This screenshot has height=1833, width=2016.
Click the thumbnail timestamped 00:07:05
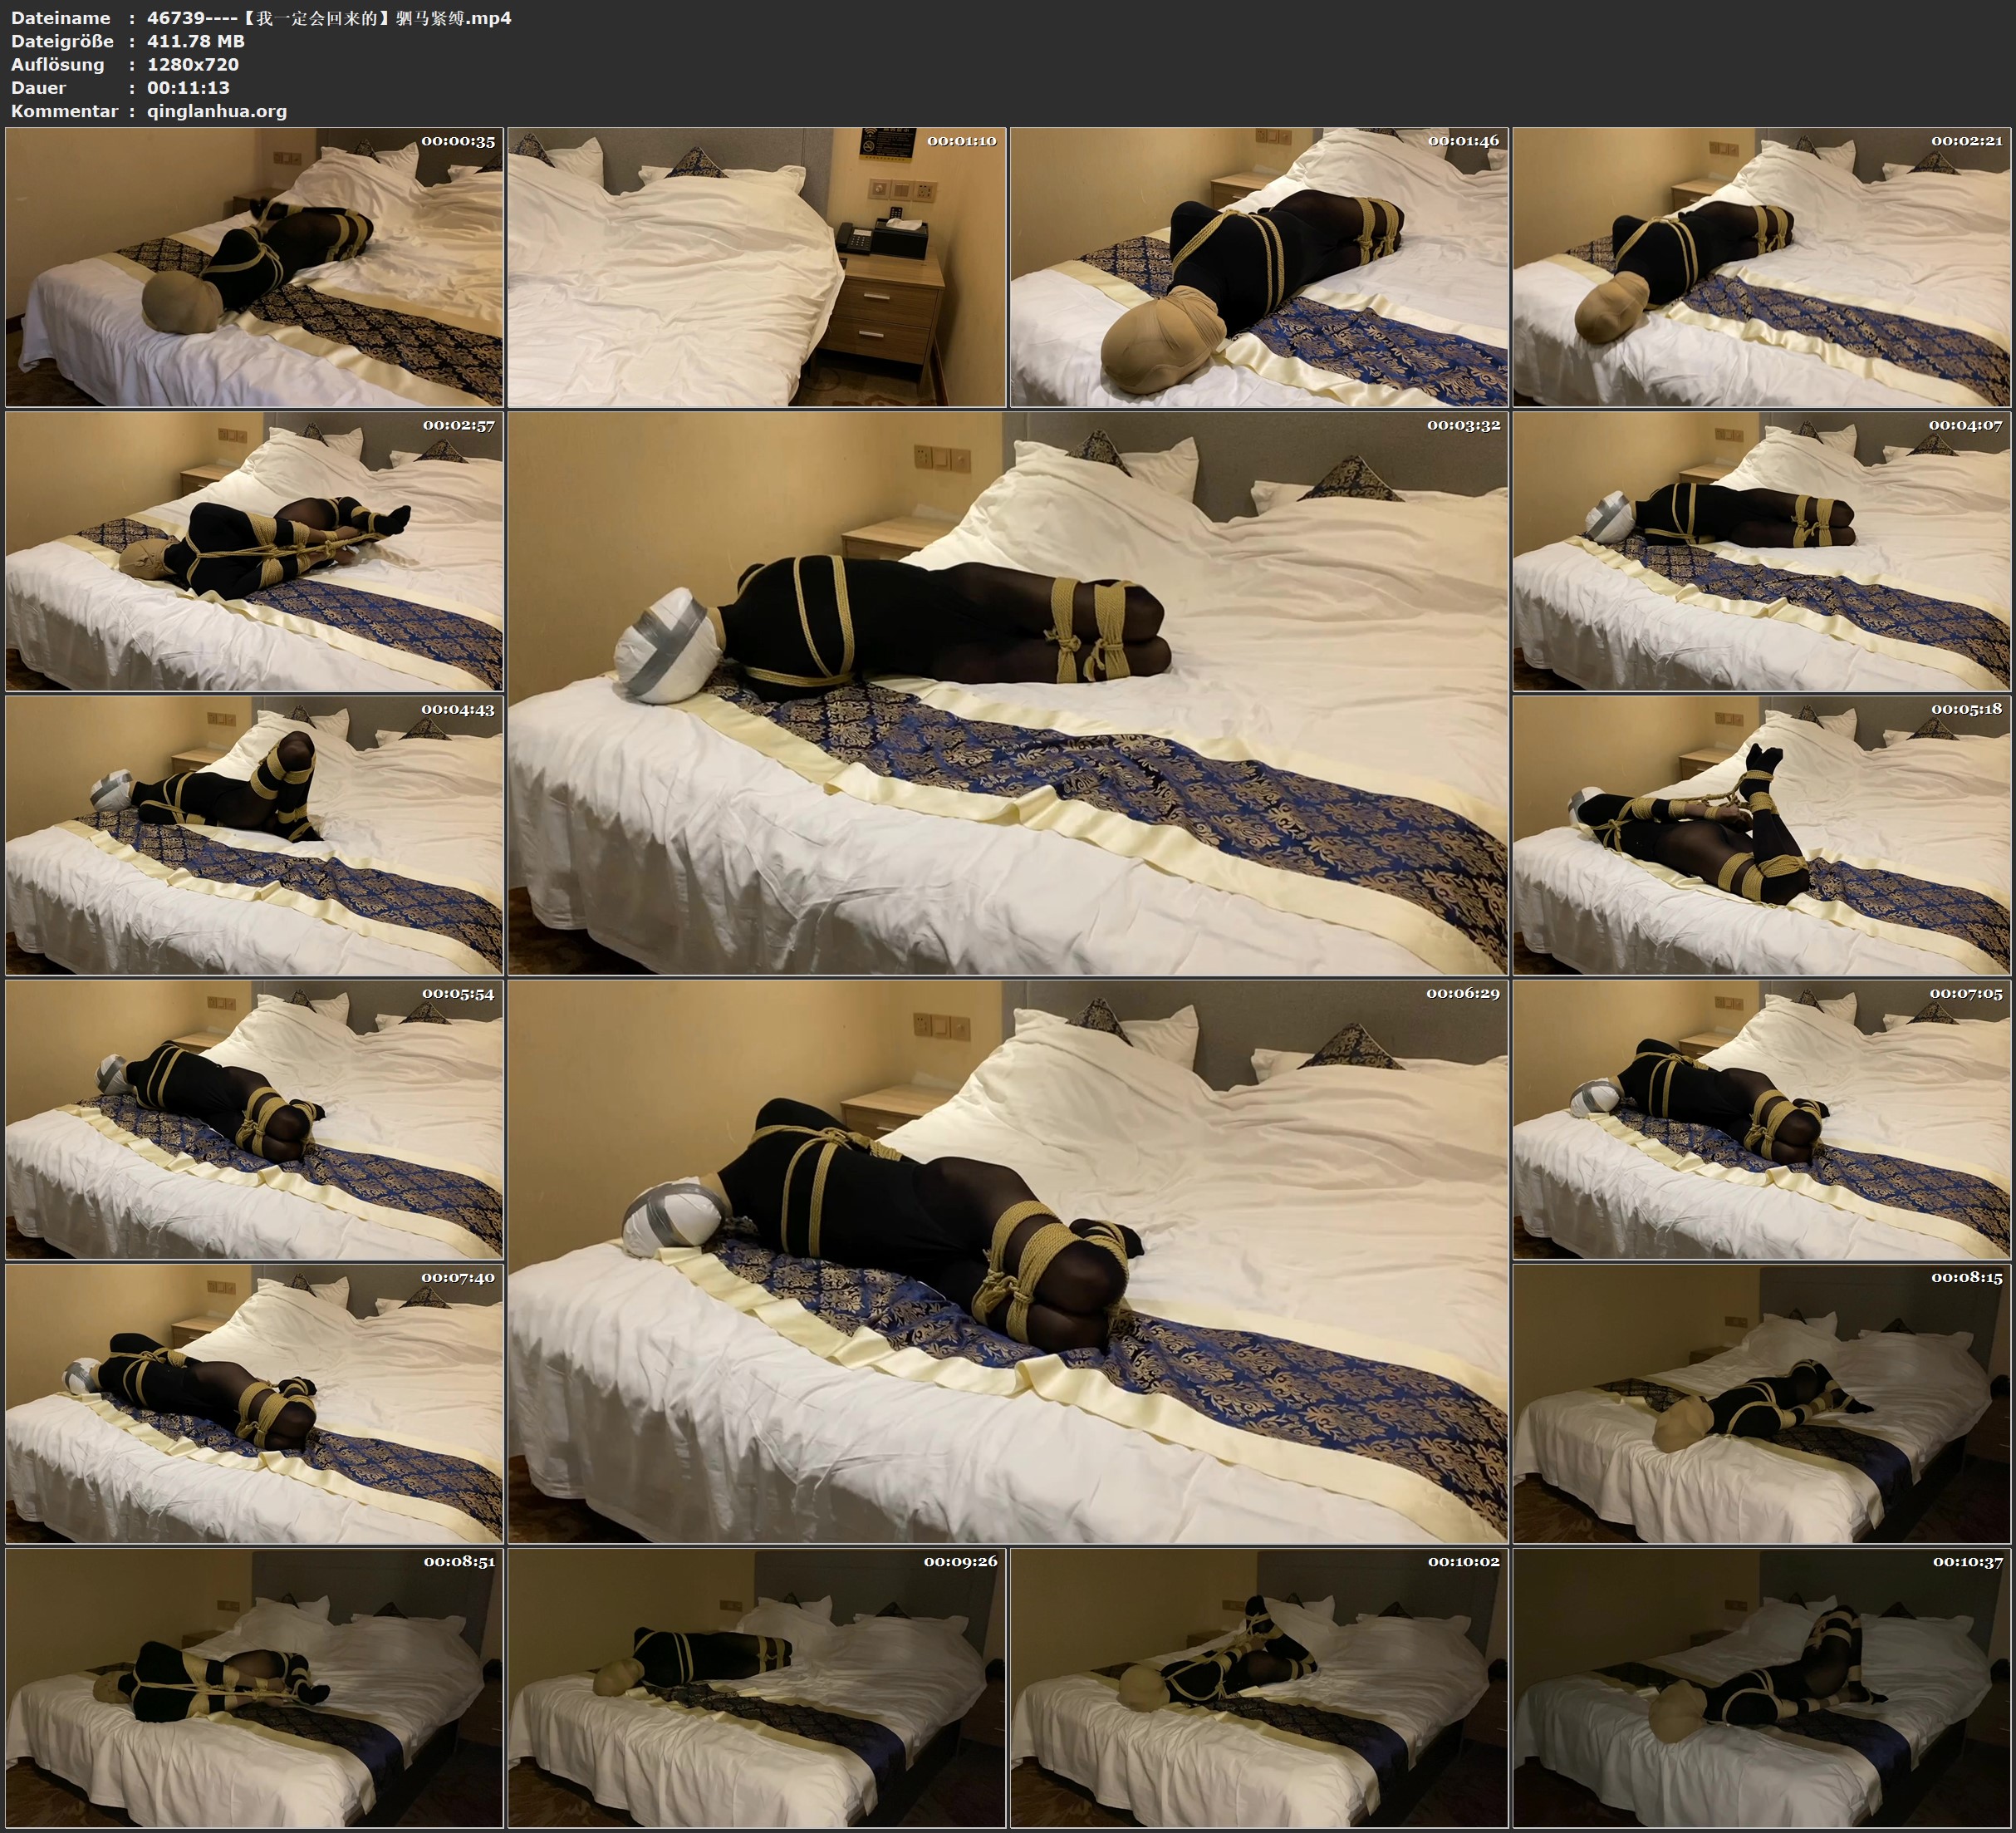(x=1761, y=1119)
